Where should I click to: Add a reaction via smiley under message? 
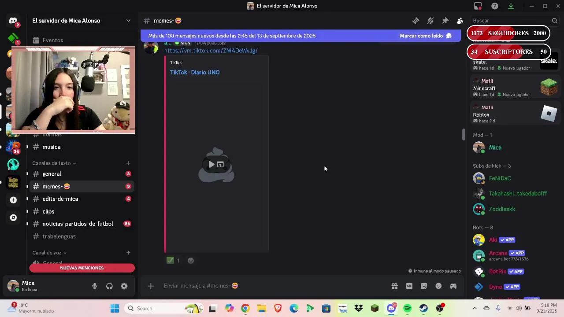tap(191, 260)
